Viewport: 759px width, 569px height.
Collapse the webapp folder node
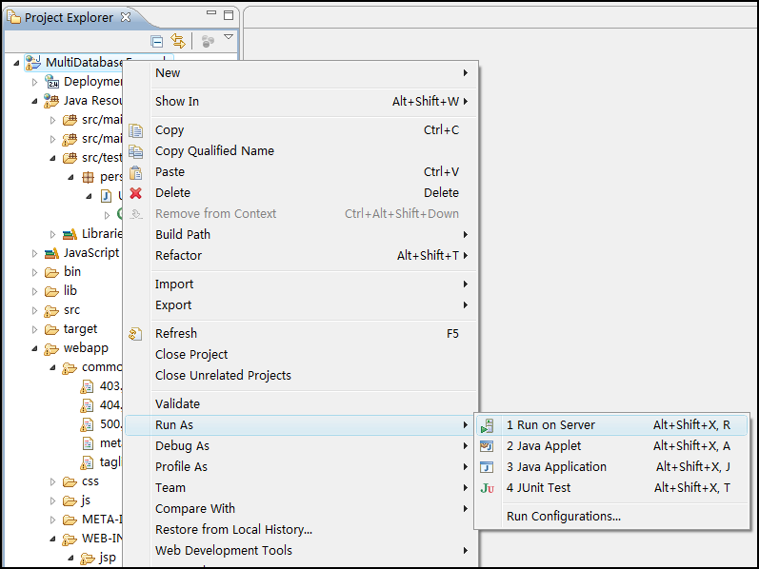pyautogui.click(x=34, y=348)
